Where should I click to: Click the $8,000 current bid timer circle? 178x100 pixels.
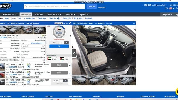pos(59,32)
